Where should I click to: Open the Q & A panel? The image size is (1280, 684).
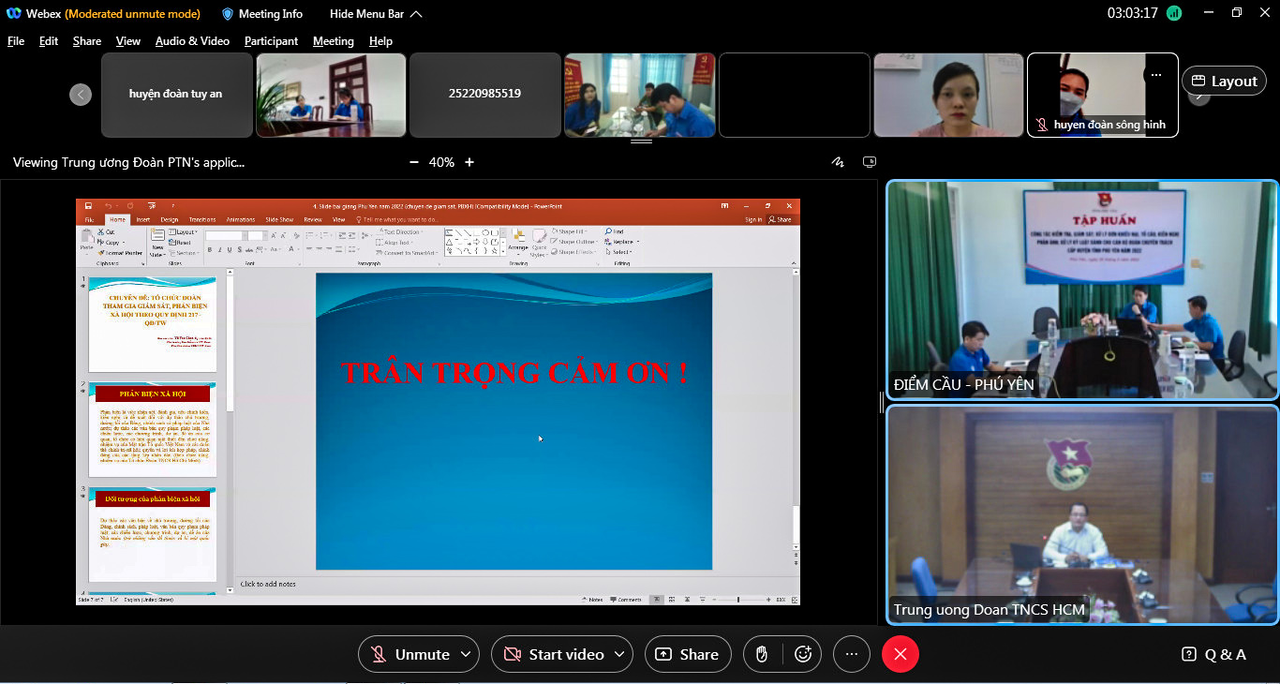click(x=1214, y=654)
